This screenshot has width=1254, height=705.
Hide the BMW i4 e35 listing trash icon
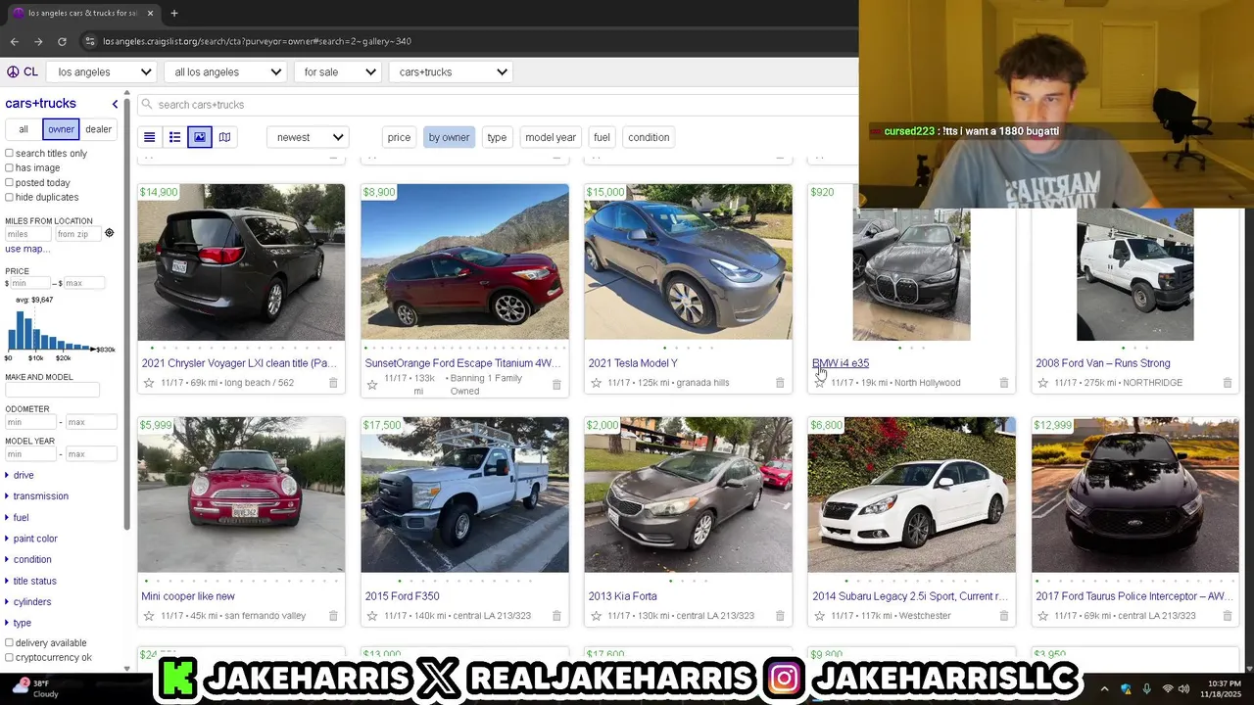pos(1003,383)
